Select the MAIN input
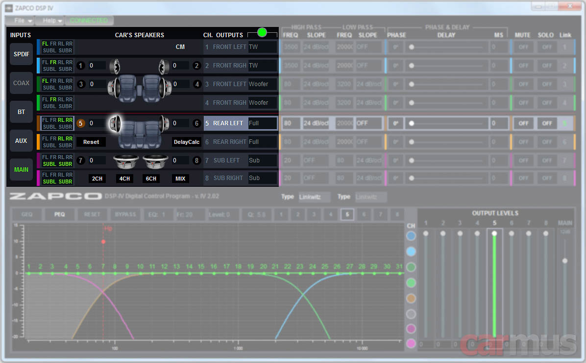This screenshot has height=363, width=586. click(x=21, y=170)
